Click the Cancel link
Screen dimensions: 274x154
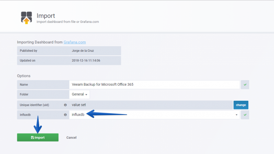pos(71,137)
